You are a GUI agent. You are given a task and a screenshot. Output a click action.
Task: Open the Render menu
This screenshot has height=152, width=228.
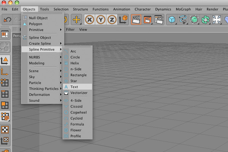pyautogui.click(x=212, y=9)
